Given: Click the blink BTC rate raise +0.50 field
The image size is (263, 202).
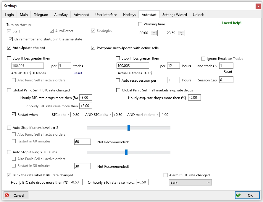Looking at the screenshot, I should tap(142, 182).
